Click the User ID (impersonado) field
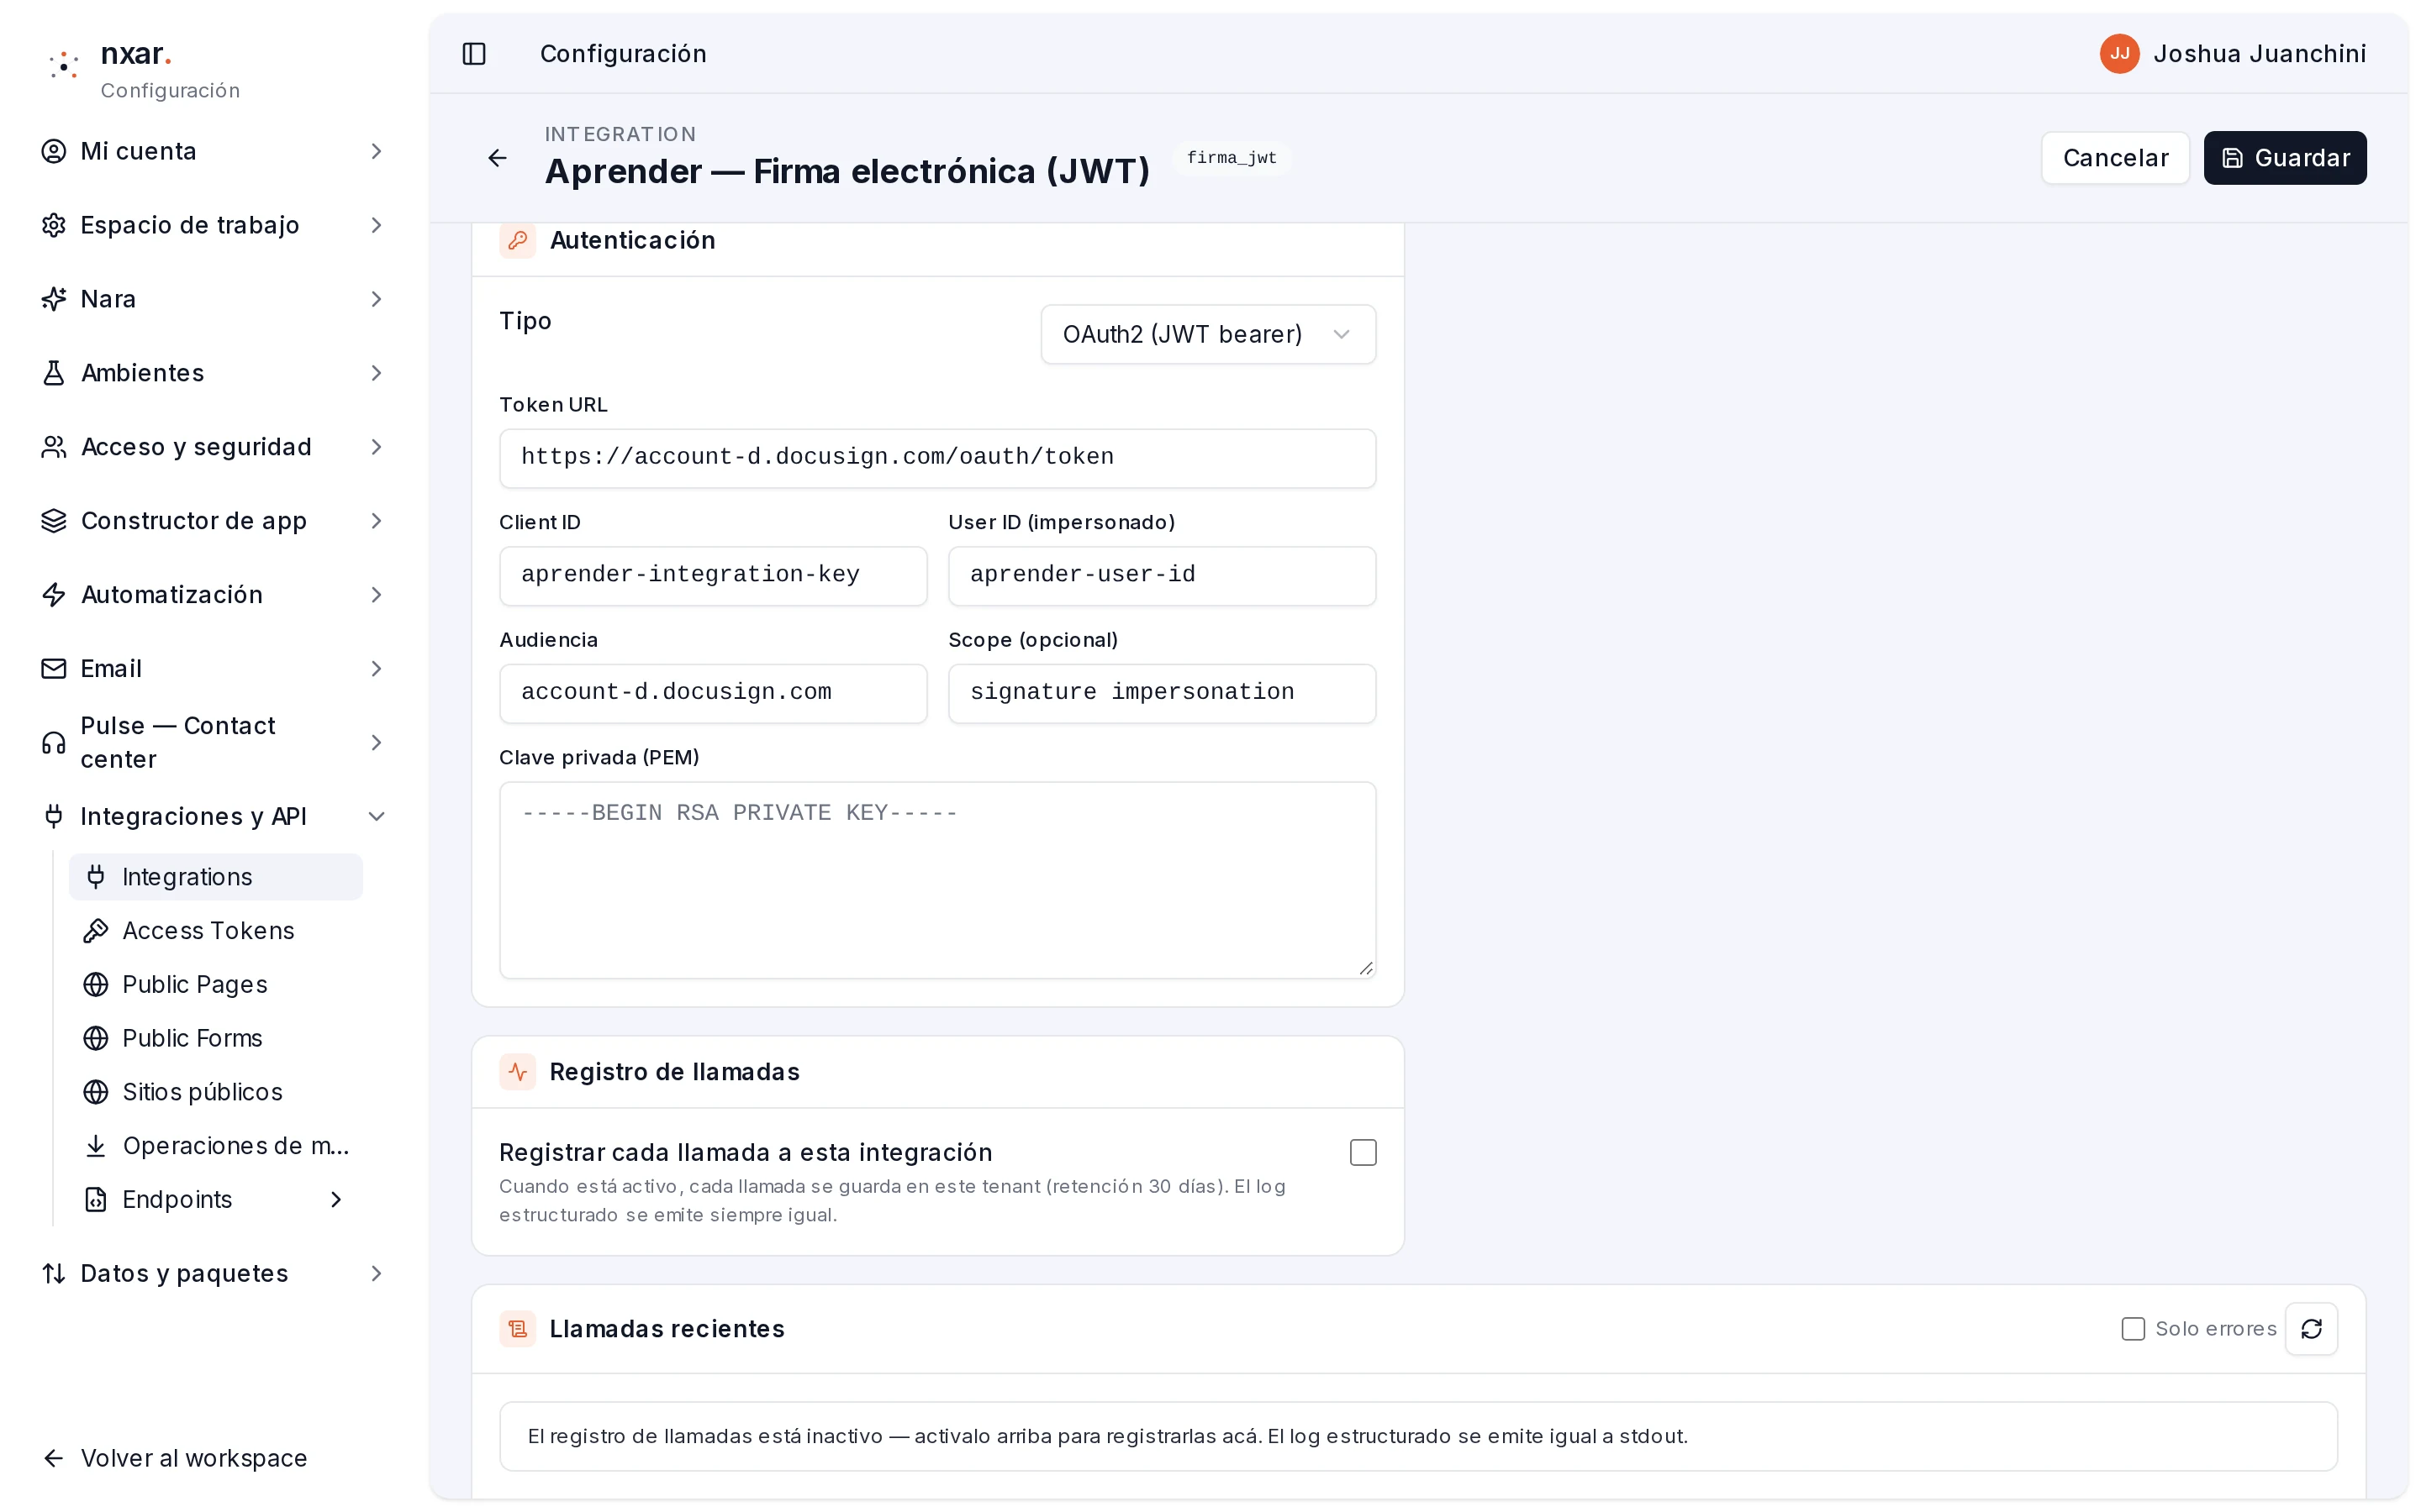 [x=1162, y=576]
